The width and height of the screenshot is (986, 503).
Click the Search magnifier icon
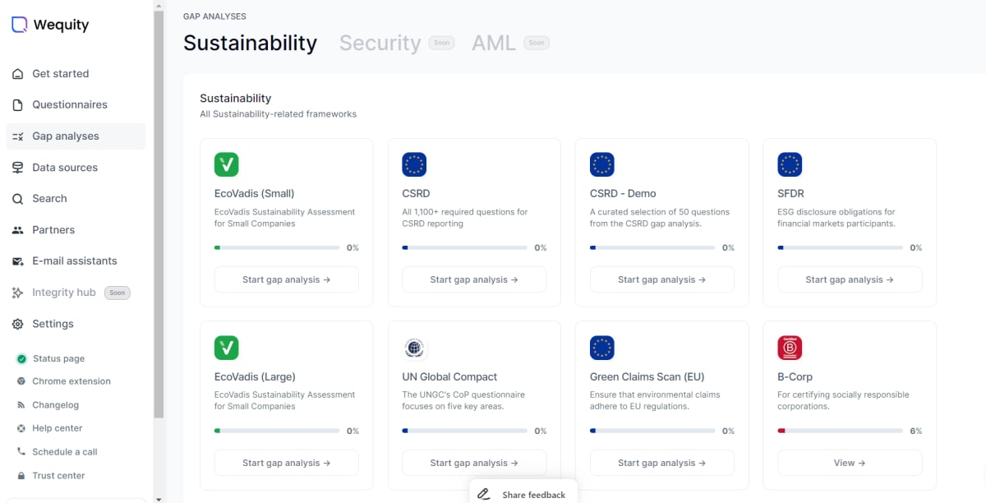click(17, 199)
